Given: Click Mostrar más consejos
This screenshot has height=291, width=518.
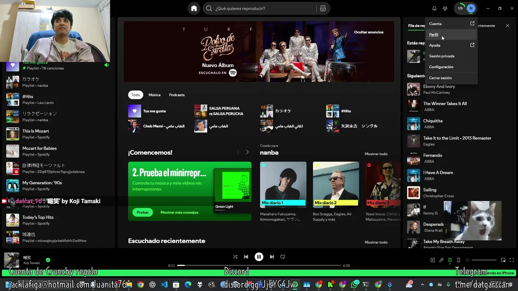Looking at the screenshot, I should tap(179, 212).
